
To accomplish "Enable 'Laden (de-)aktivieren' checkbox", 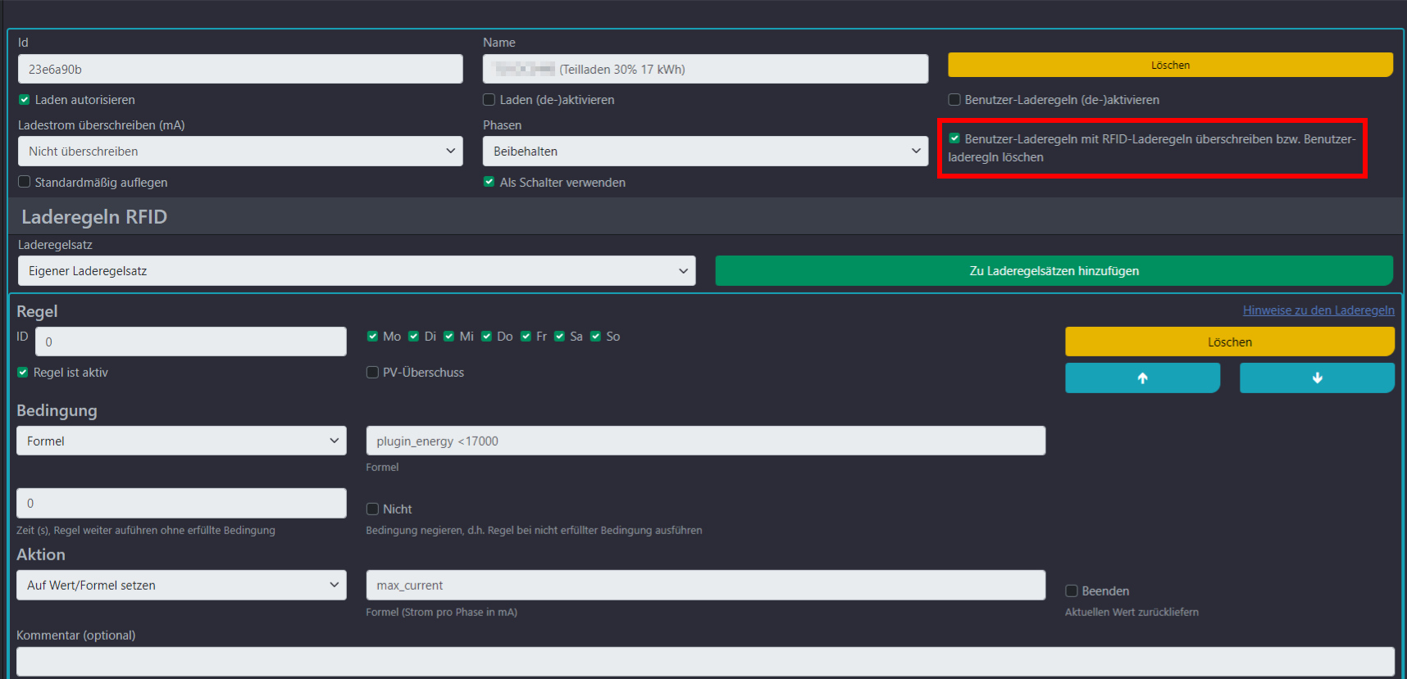I will pyautogui.click(x=489, y=100).
